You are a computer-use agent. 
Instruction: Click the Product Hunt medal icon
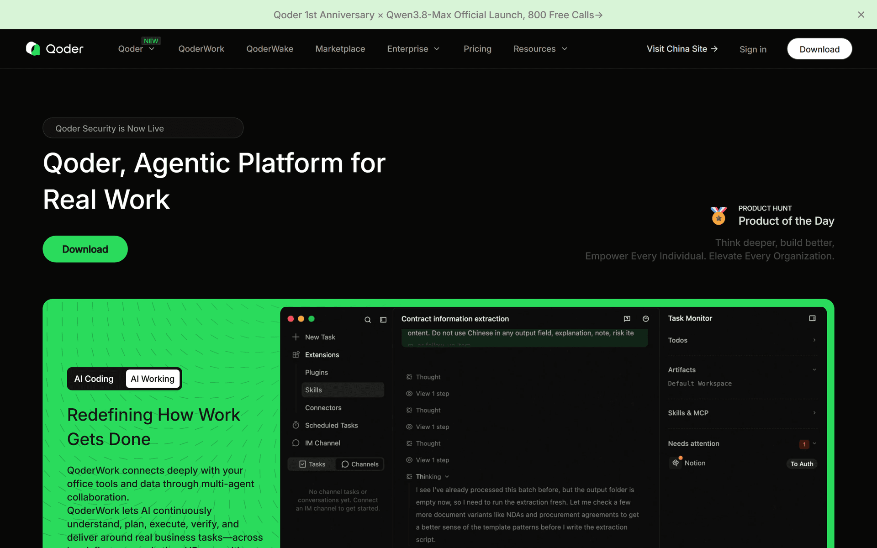[x=719, y=216]
